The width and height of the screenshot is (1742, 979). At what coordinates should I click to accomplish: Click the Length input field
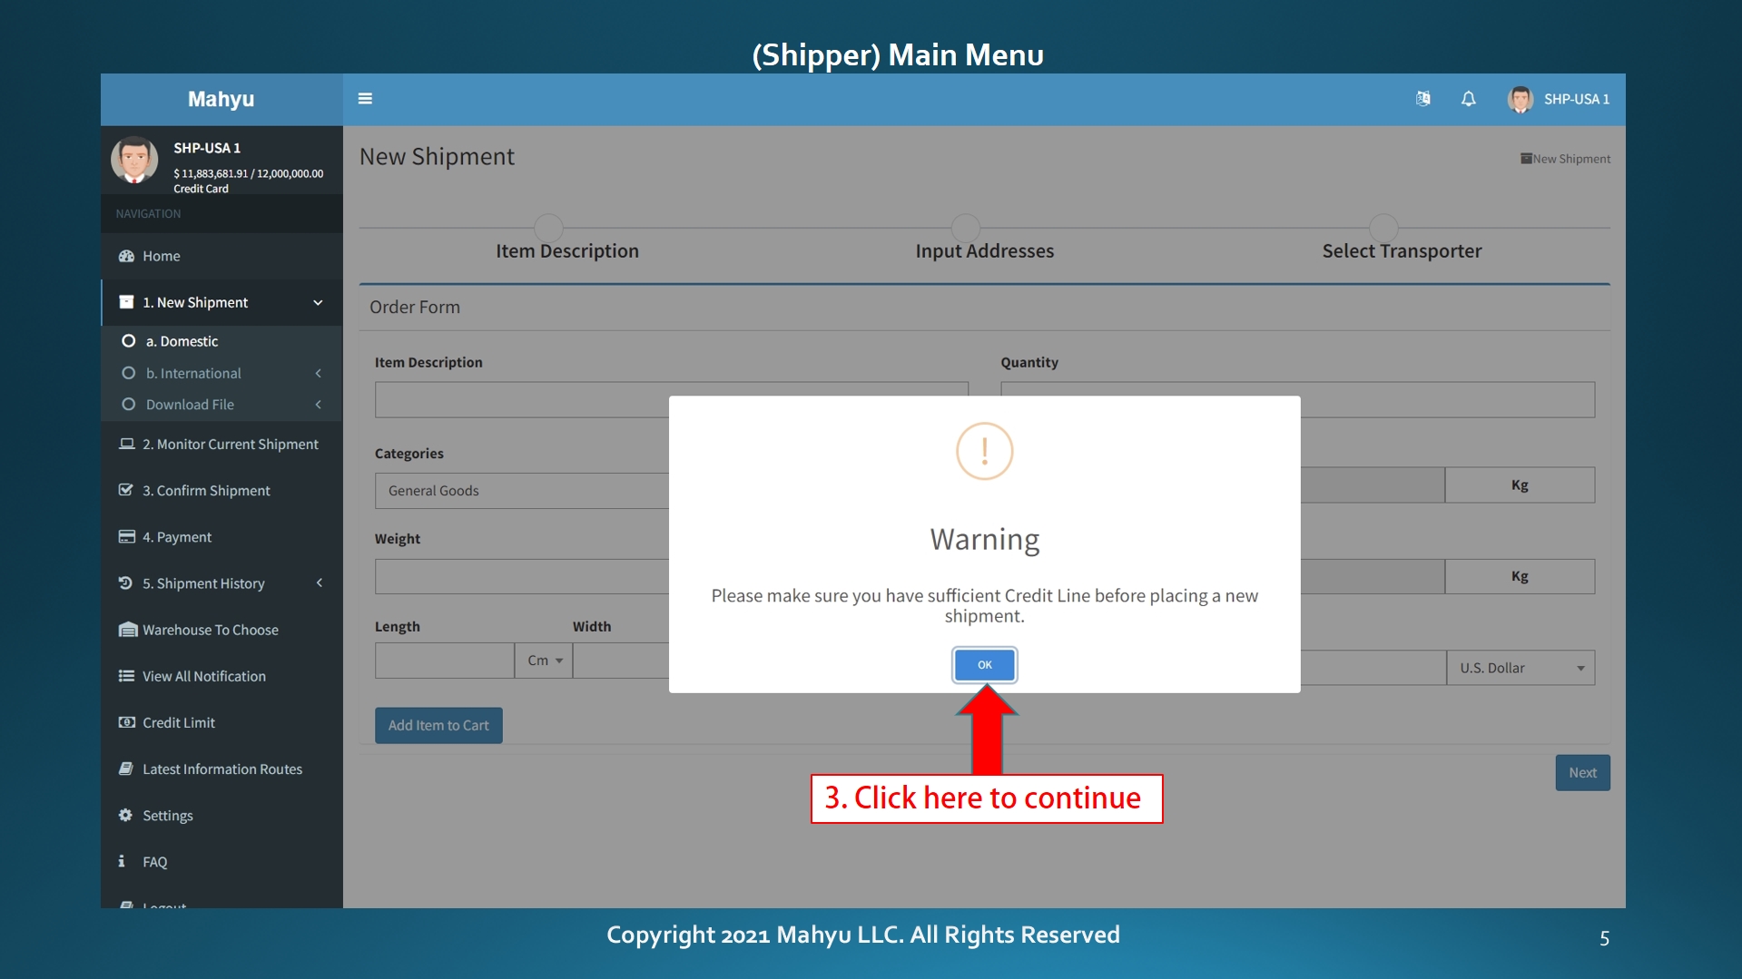click(445, 661)
